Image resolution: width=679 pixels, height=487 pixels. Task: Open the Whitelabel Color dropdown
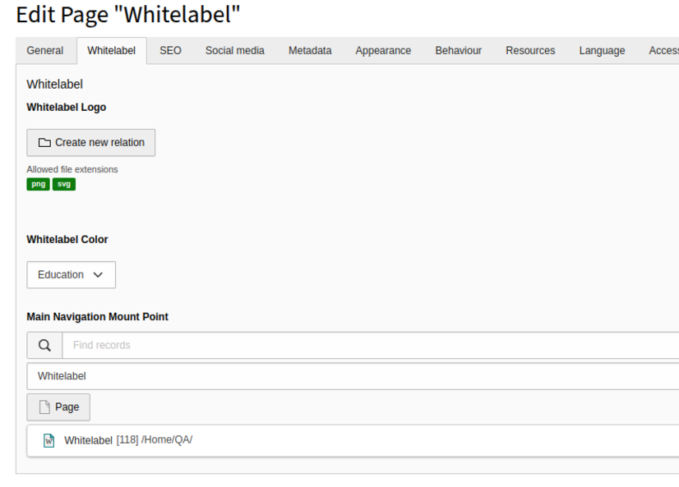pos(71,274)
